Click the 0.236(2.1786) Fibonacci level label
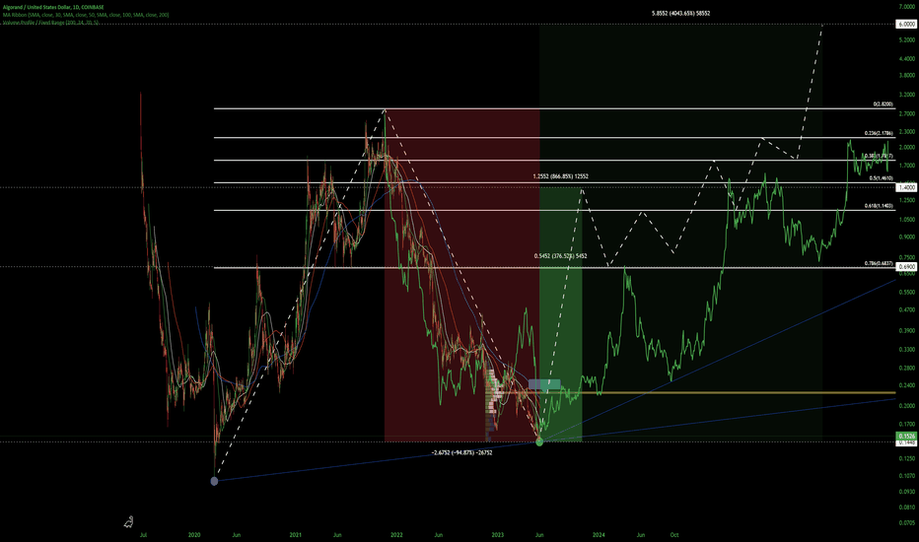 click(879, 133)
